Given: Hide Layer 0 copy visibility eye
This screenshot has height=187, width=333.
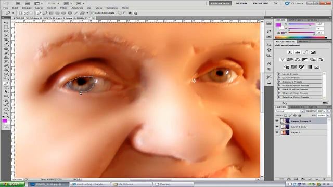Looking at the screenshot, I should pyautogui.click(x=277, y=127).
